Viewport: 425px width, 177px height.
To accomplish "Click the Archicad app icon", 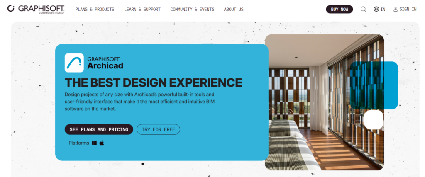I will point(74,63).
